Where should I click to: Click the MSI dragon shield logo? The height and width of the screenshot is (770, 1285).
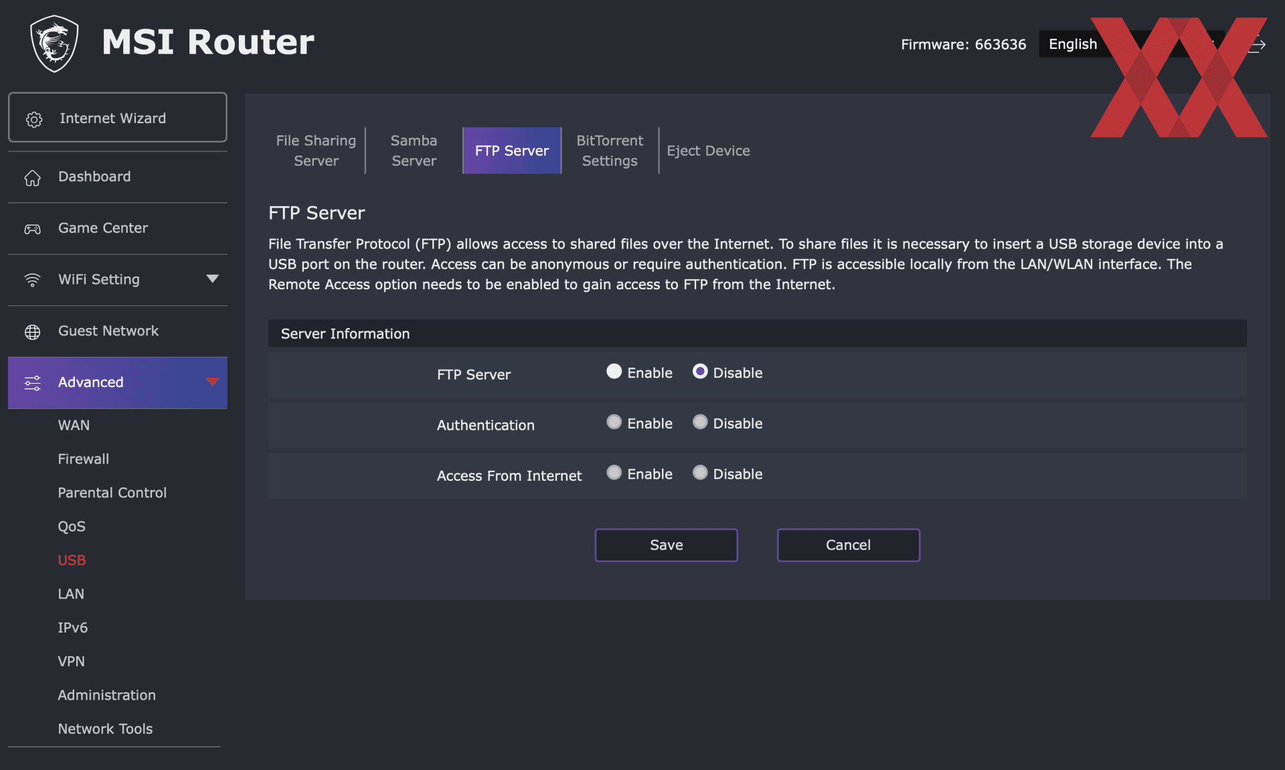(54, 44)
